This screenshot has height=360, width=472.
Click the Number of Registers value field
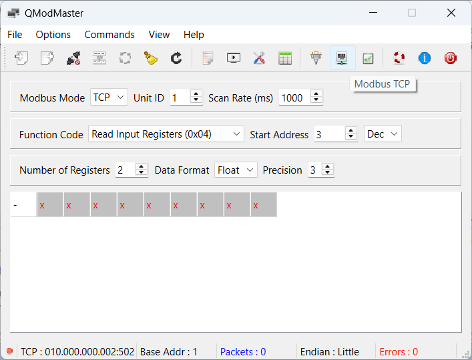click(126, 170)
